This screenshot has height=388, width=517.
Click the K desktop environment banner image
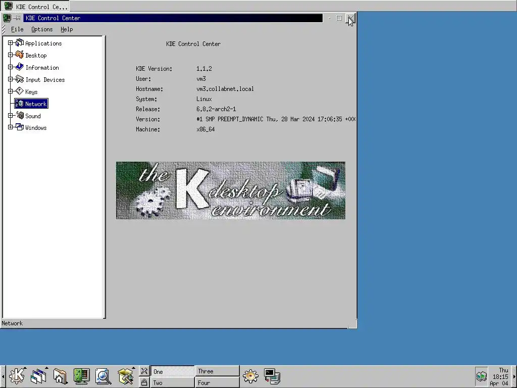[230, 190]
